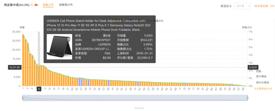
Task: Select the 前50%商品 range option
Action: tap(263, 83)
